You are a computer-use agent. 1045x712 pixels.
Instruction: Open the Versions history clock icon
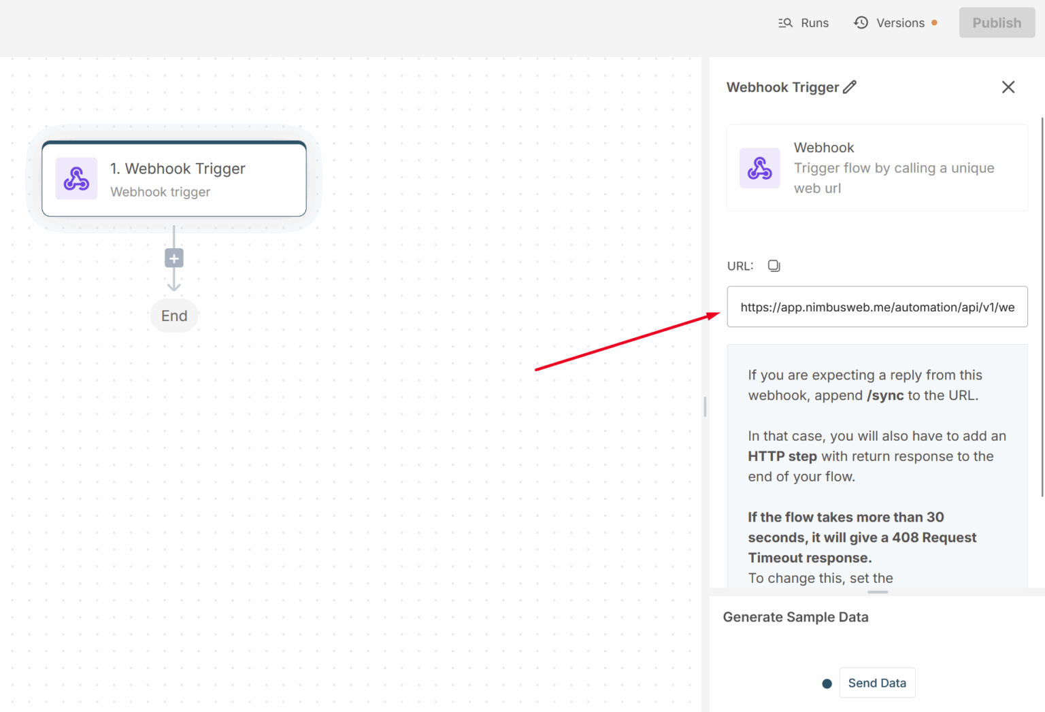click(861, 22)
